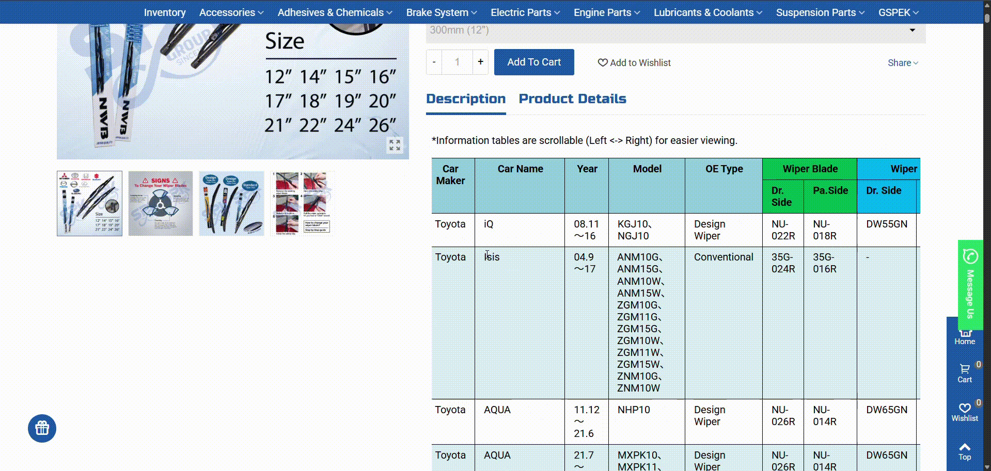The image size is (991, 471).
Task: Open the 300mm (12") size dropdown
Action: point(675,31)
